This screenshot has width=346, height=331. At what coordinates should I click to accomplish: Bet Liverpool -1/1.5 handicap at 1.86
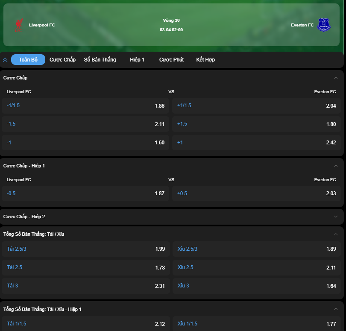(85, 105)
